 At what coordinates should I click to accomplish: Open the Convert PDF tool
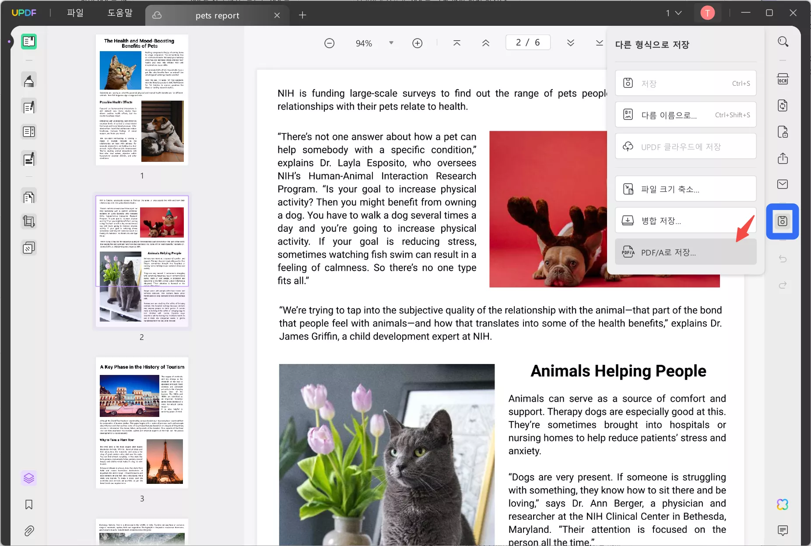[783, 105]
